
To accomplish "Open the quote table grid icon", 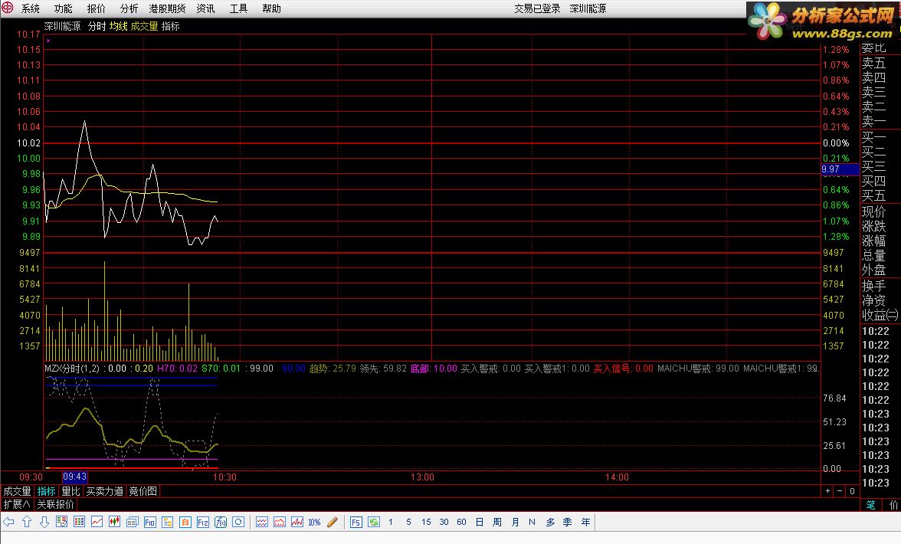I will coord(80,522).
